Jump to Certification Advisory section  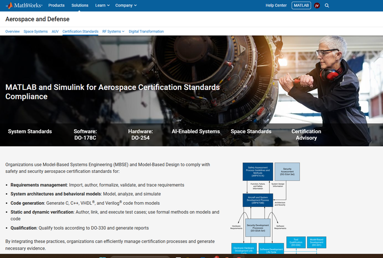(x=306, y=135)
